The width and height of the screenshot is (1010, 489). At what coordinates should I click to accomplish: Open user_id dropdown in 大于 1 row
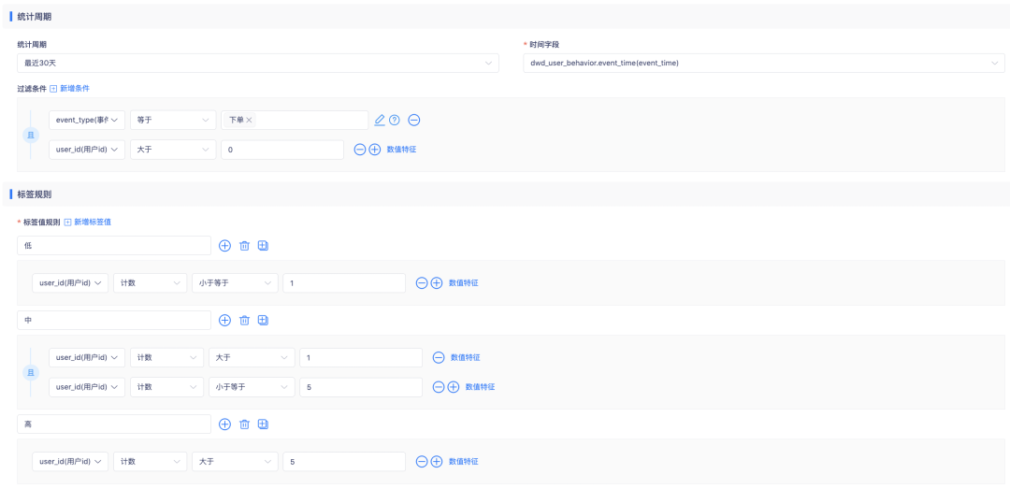(x=87, y=357)
